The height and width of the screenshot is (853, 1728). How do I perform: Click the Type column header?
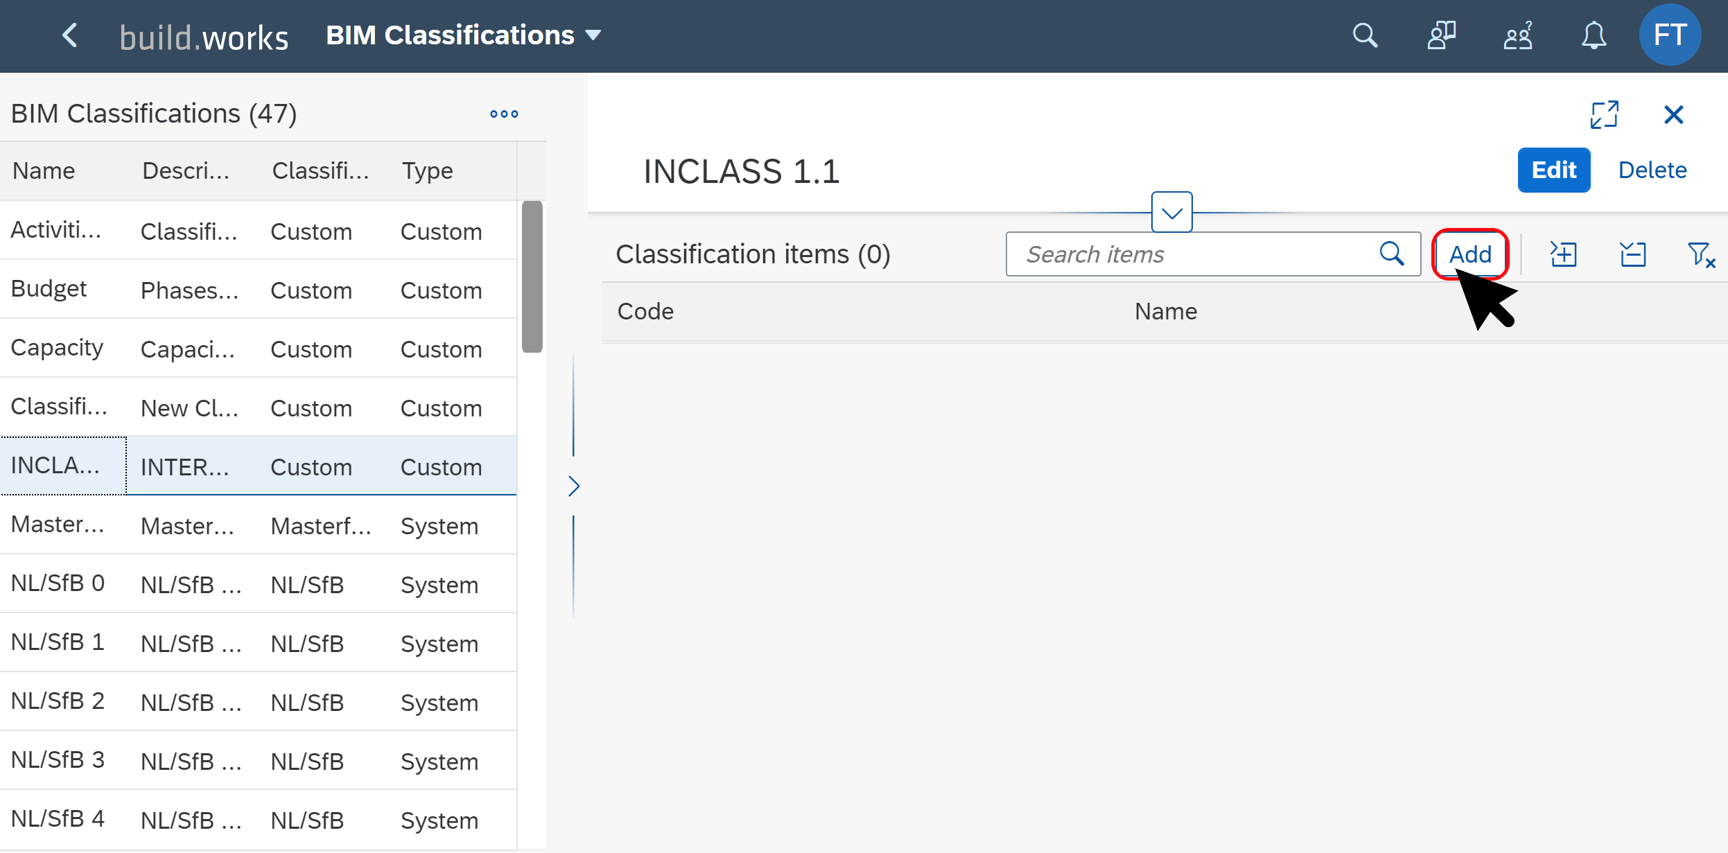click(427, 170)
